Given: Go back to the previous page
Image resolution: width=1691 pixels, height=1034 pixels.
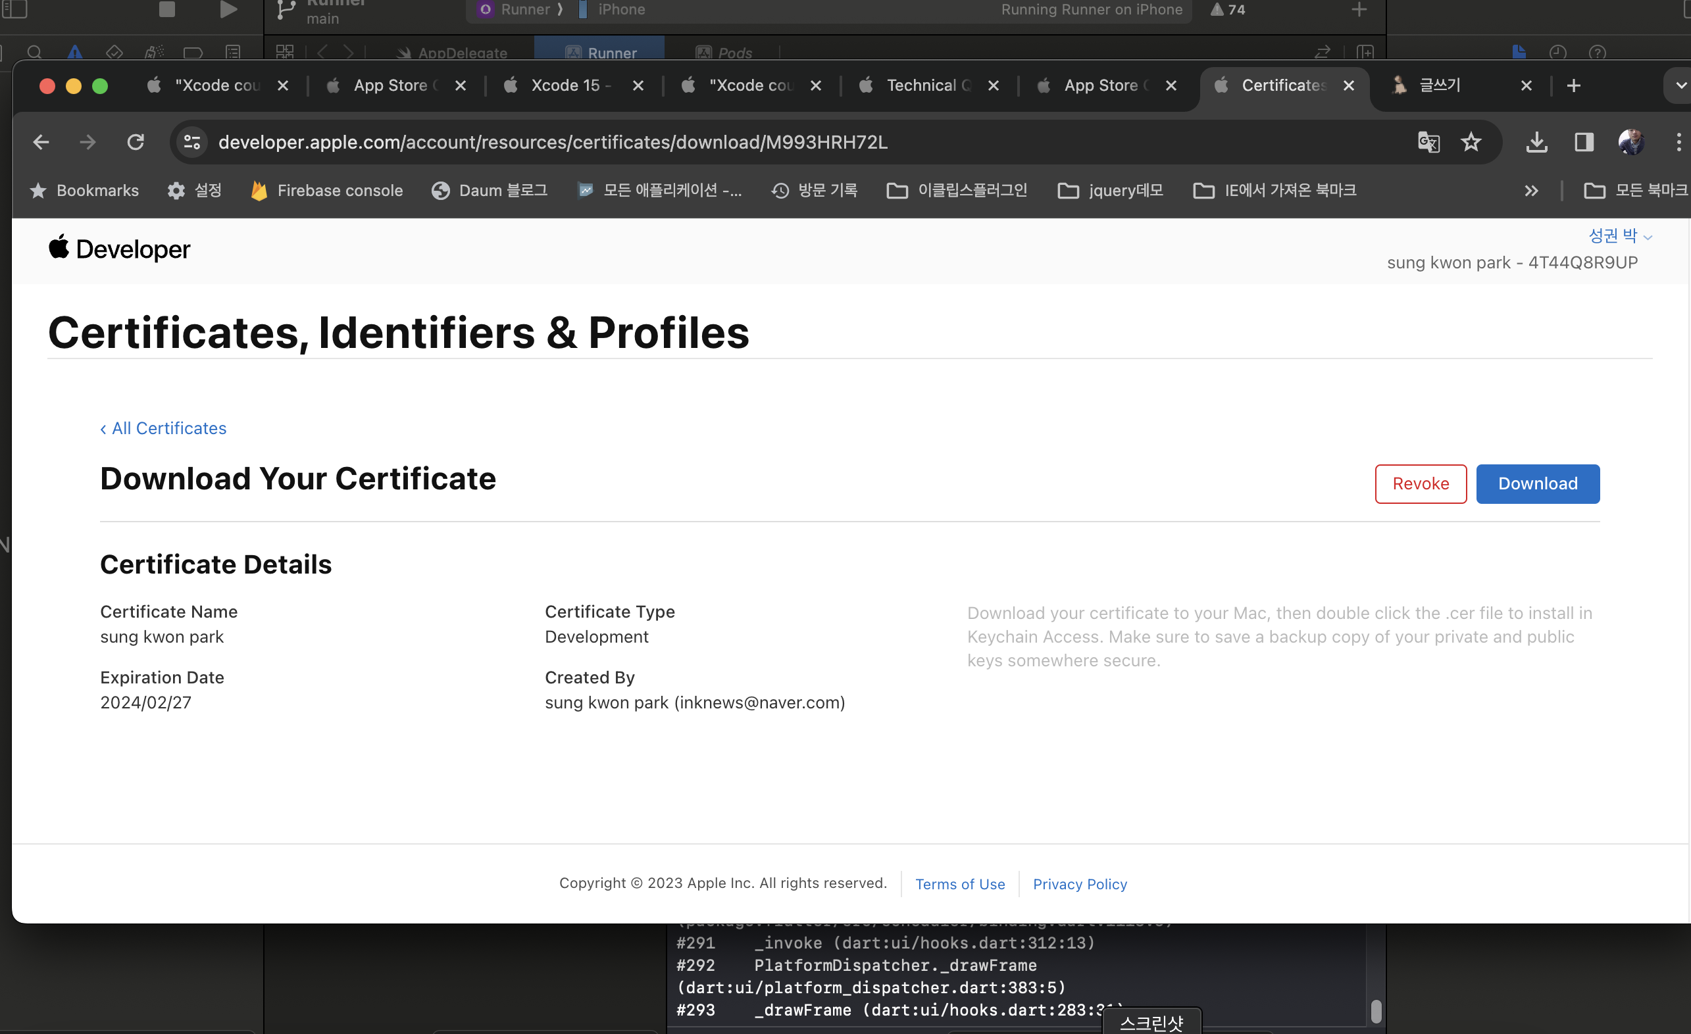Looking at the screenshot, I should click(41, 142).
